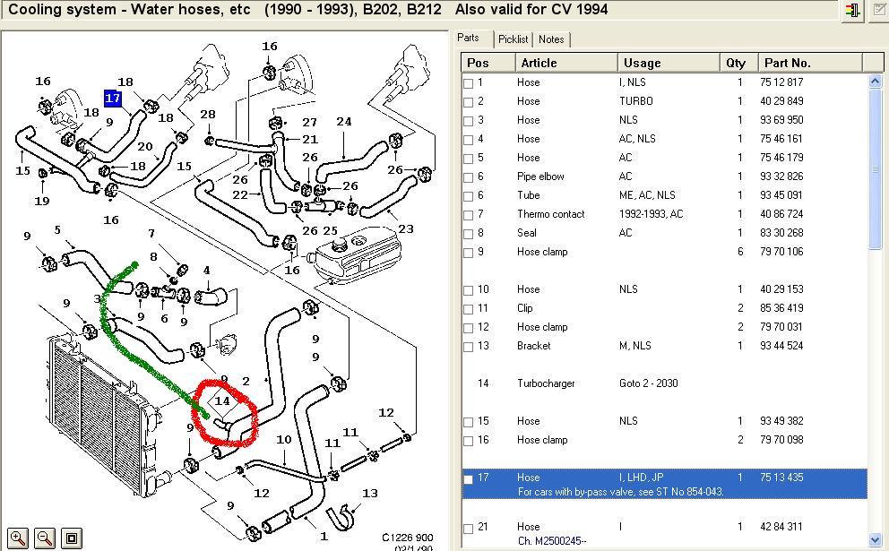889x551 pixels.
Task: Select the Turbocharger row at Pos 14
Action: (x=664, y=383)
